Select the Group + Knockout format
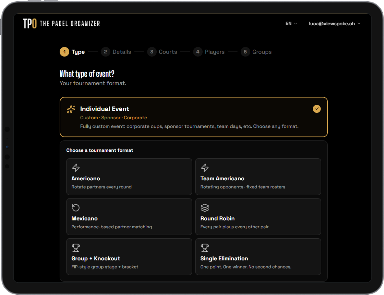Viewport: 384px width, 295px height. (129, 257)
